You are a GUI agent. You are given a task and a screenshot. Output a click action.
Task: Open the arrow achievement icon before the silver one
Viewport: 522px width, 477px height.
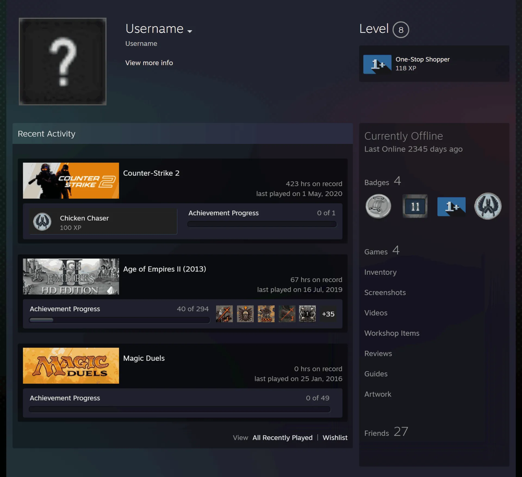tap(287, 314)
